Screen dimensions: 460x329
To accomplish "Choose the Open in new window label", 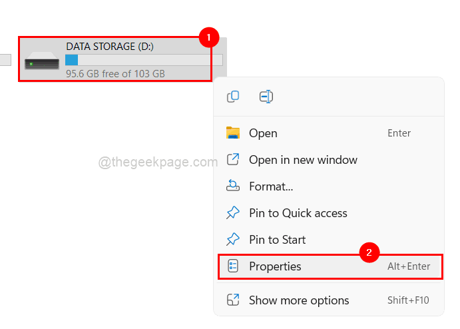I will coord(303,160).
